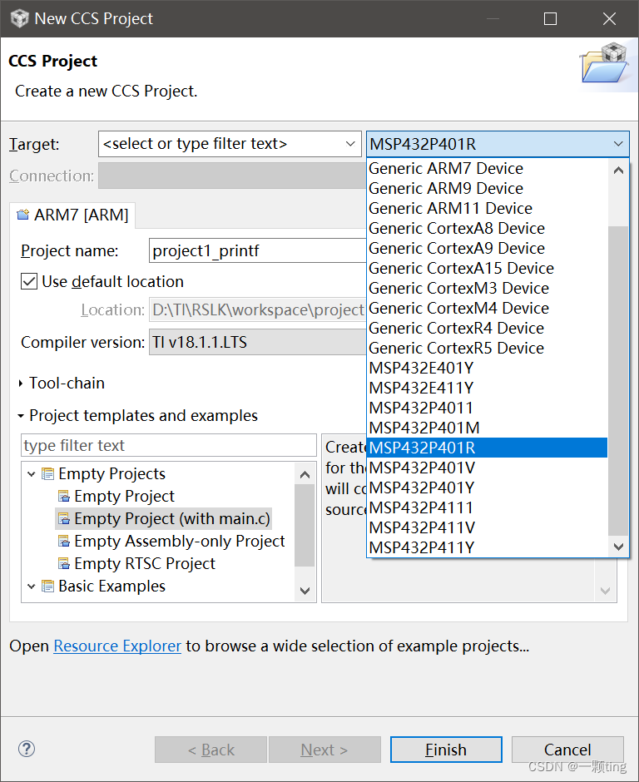Screen dimensions: 639x782
Task: Click the icon for Empty Assembly-only Project
Action: pos(64,541)
